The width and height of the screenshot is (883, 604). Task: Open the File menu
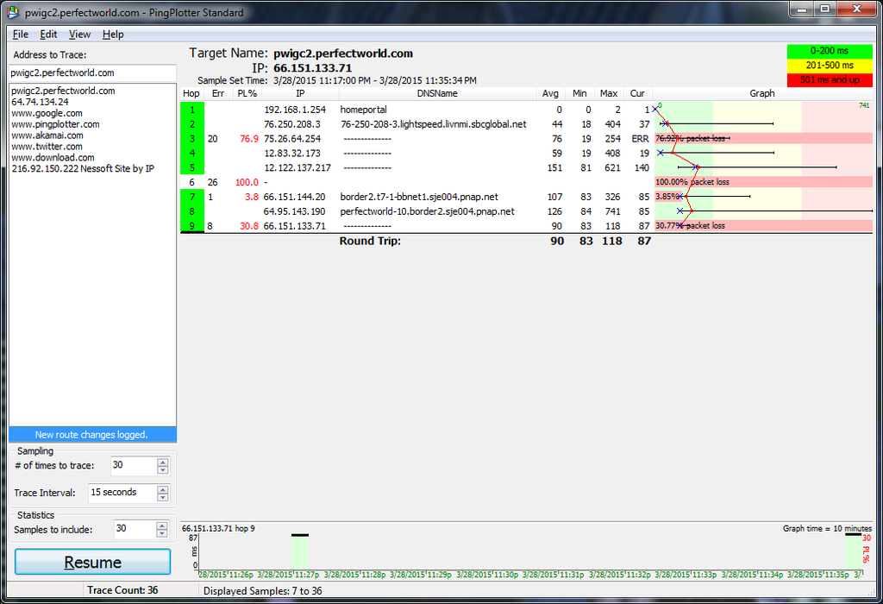pyautogui.click(x=21, y=35)
